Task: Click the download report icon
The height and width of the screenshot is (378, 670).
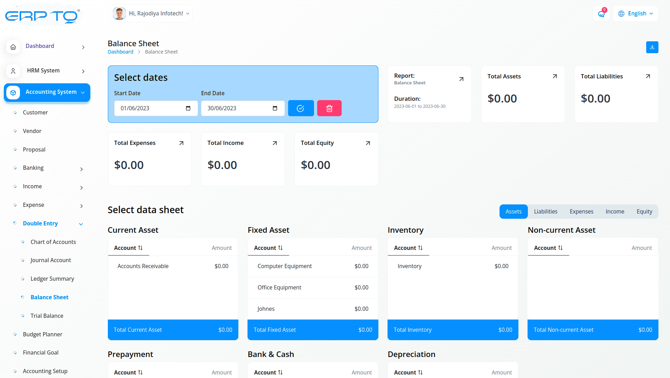Action: [x=652, y=47]
